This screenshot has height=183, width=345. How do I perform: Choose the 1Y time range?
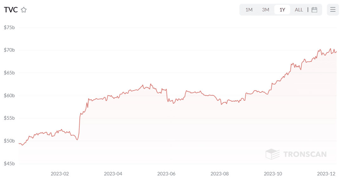282,9
